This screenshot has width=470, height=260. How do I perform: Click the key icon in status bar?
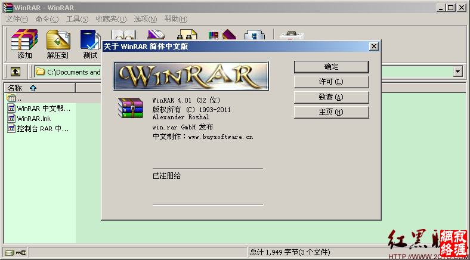21,252
